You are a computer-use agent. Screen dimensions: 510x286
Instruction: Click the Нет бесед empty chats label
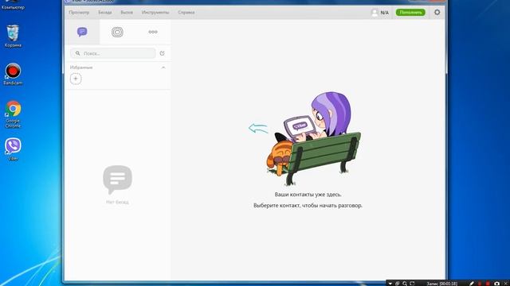pos(117,202)
